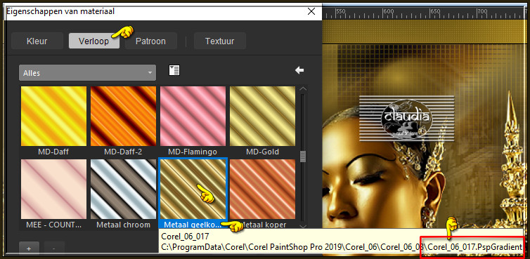Select the Metaal koper gradient swatch
530x259 pixels.
click(x=263, y=189)
